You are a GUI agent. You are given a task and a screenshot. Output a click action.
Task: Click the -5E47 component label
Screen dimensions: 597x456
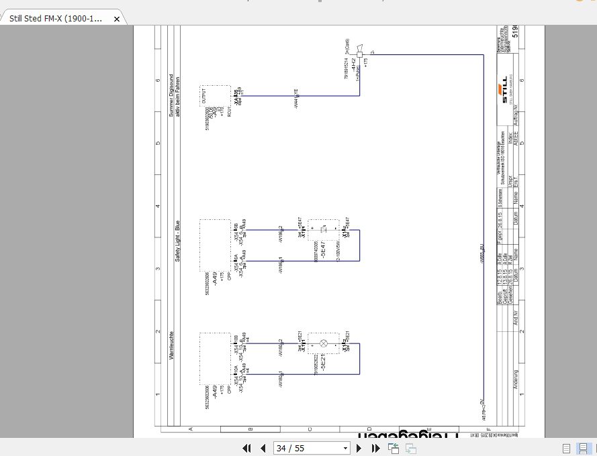click(x=323, y=249)
